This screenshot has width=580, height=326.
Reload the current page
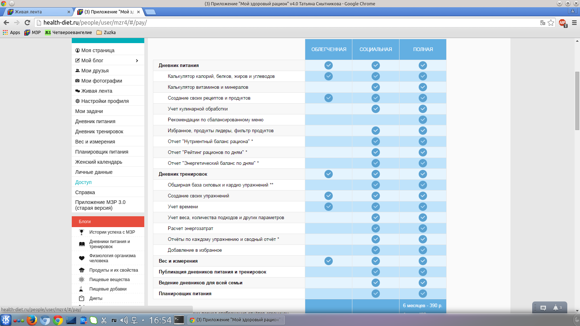tap(27, 22)
